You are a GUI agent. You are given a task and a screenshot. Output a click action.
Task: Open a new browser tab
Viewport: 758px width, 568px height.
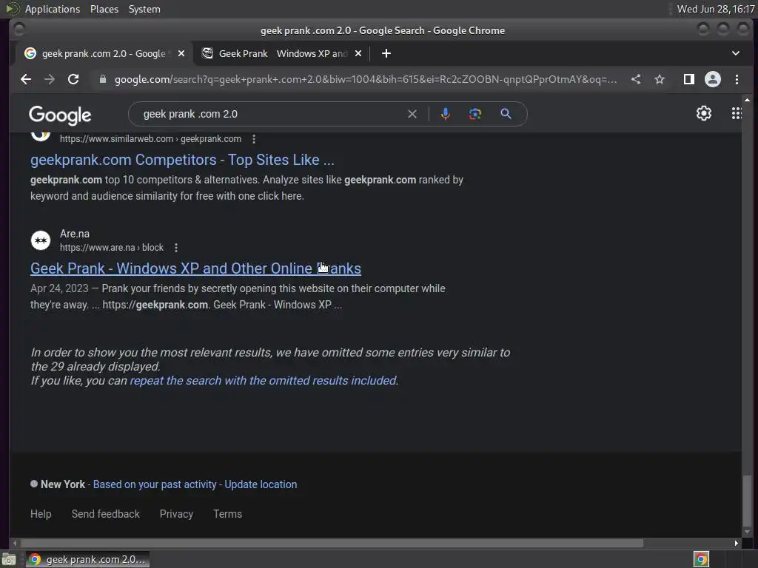[x=386, y=53]
